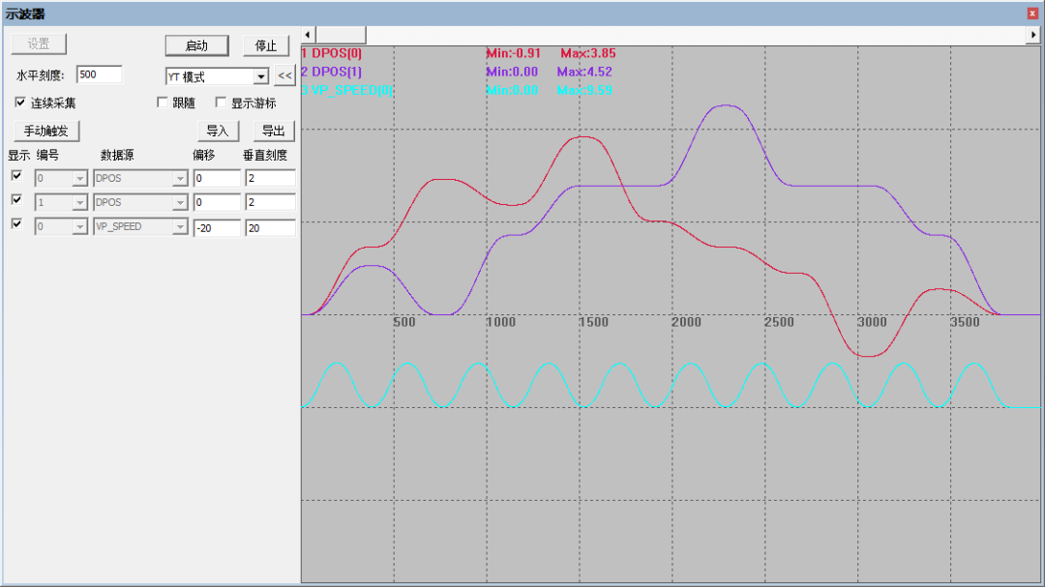Click vertical scale field of first DPOS row

click(x=270, y=179)
